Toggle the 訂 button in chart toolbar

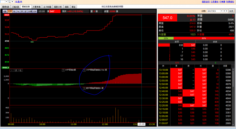(x=26, y=11)
